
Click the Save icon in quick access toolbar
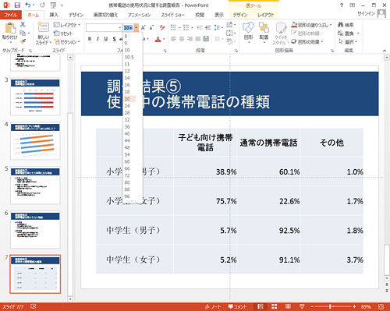(x=17, y=5)
